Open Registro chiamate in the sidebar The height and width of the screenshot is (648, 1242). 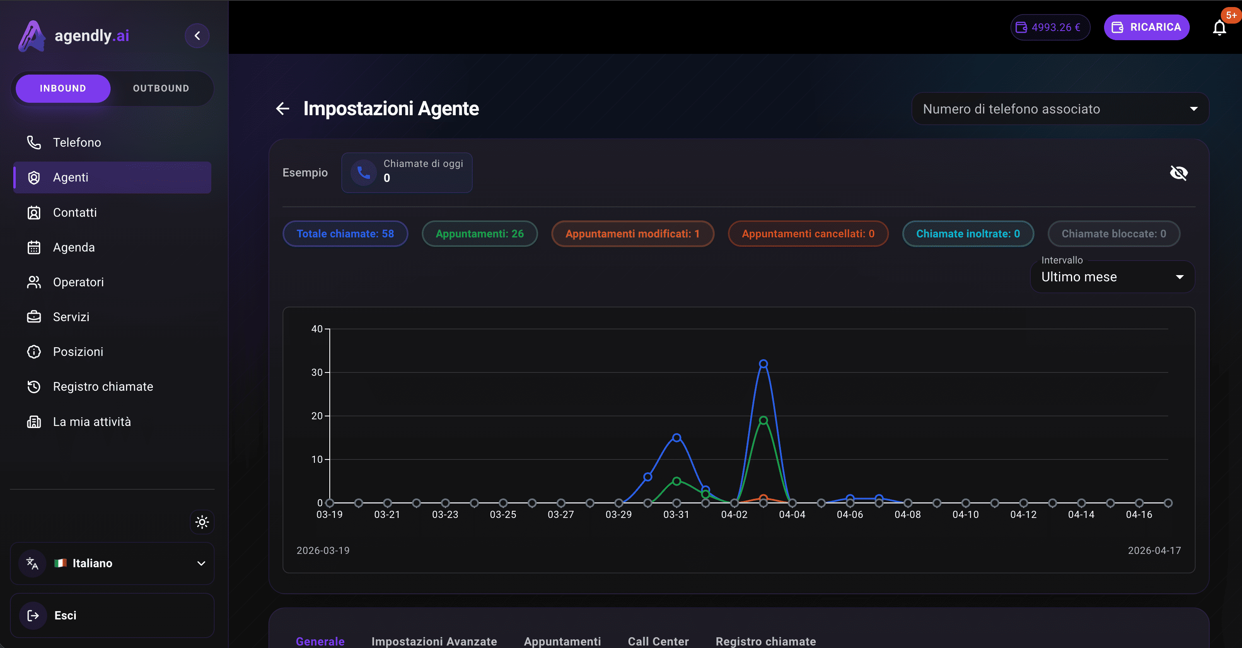(112, 387)
